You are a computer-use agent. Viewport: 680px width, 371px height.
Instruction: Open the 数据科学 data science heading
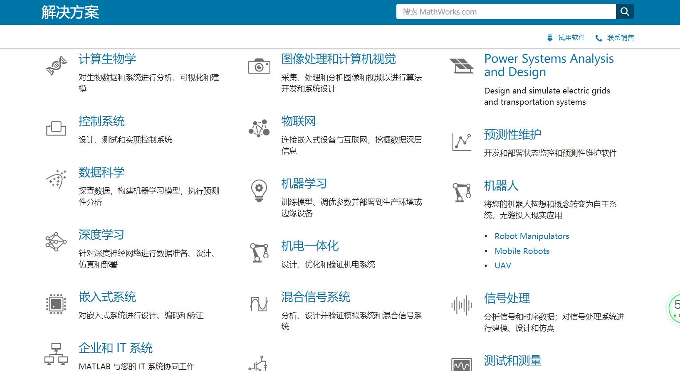pos(101,172)
